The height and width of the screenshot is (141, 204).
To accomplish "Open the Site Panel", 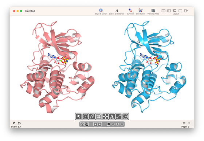I will (141, 12).
